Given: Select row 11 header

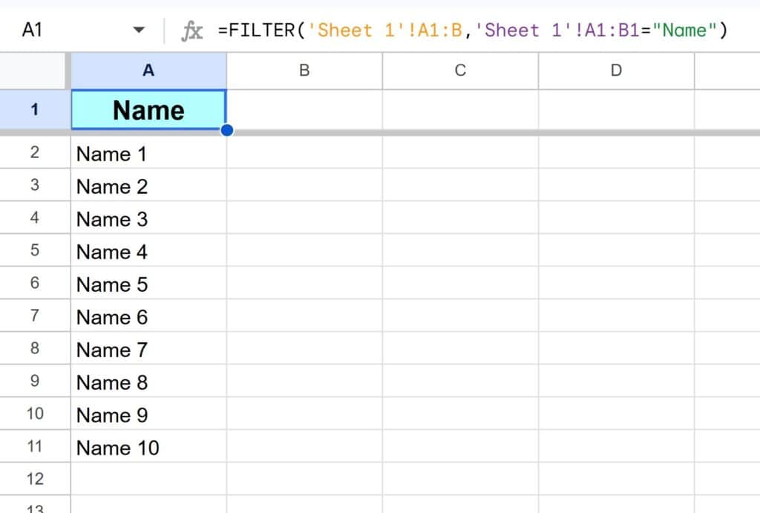Looking at the screenshot, I should [35, 446].
